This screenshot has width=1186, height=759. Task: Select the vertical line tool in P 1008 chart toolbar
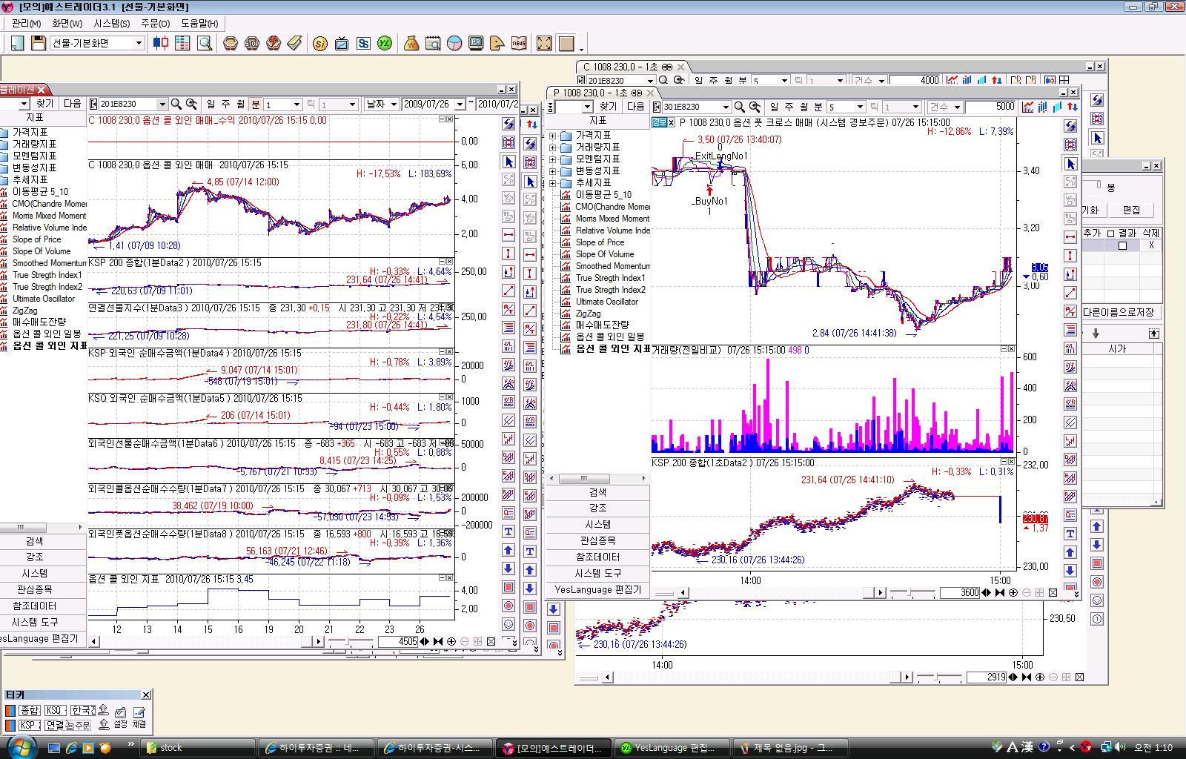tap(1070, 256)
